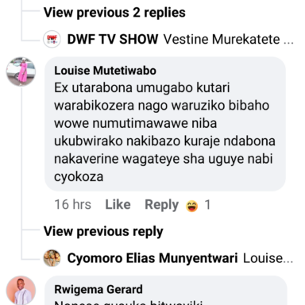The width and height of the screenshot is (305, 305).
Task: Expand "View previous 2 replies"
Action: click(x=114, y=13)
